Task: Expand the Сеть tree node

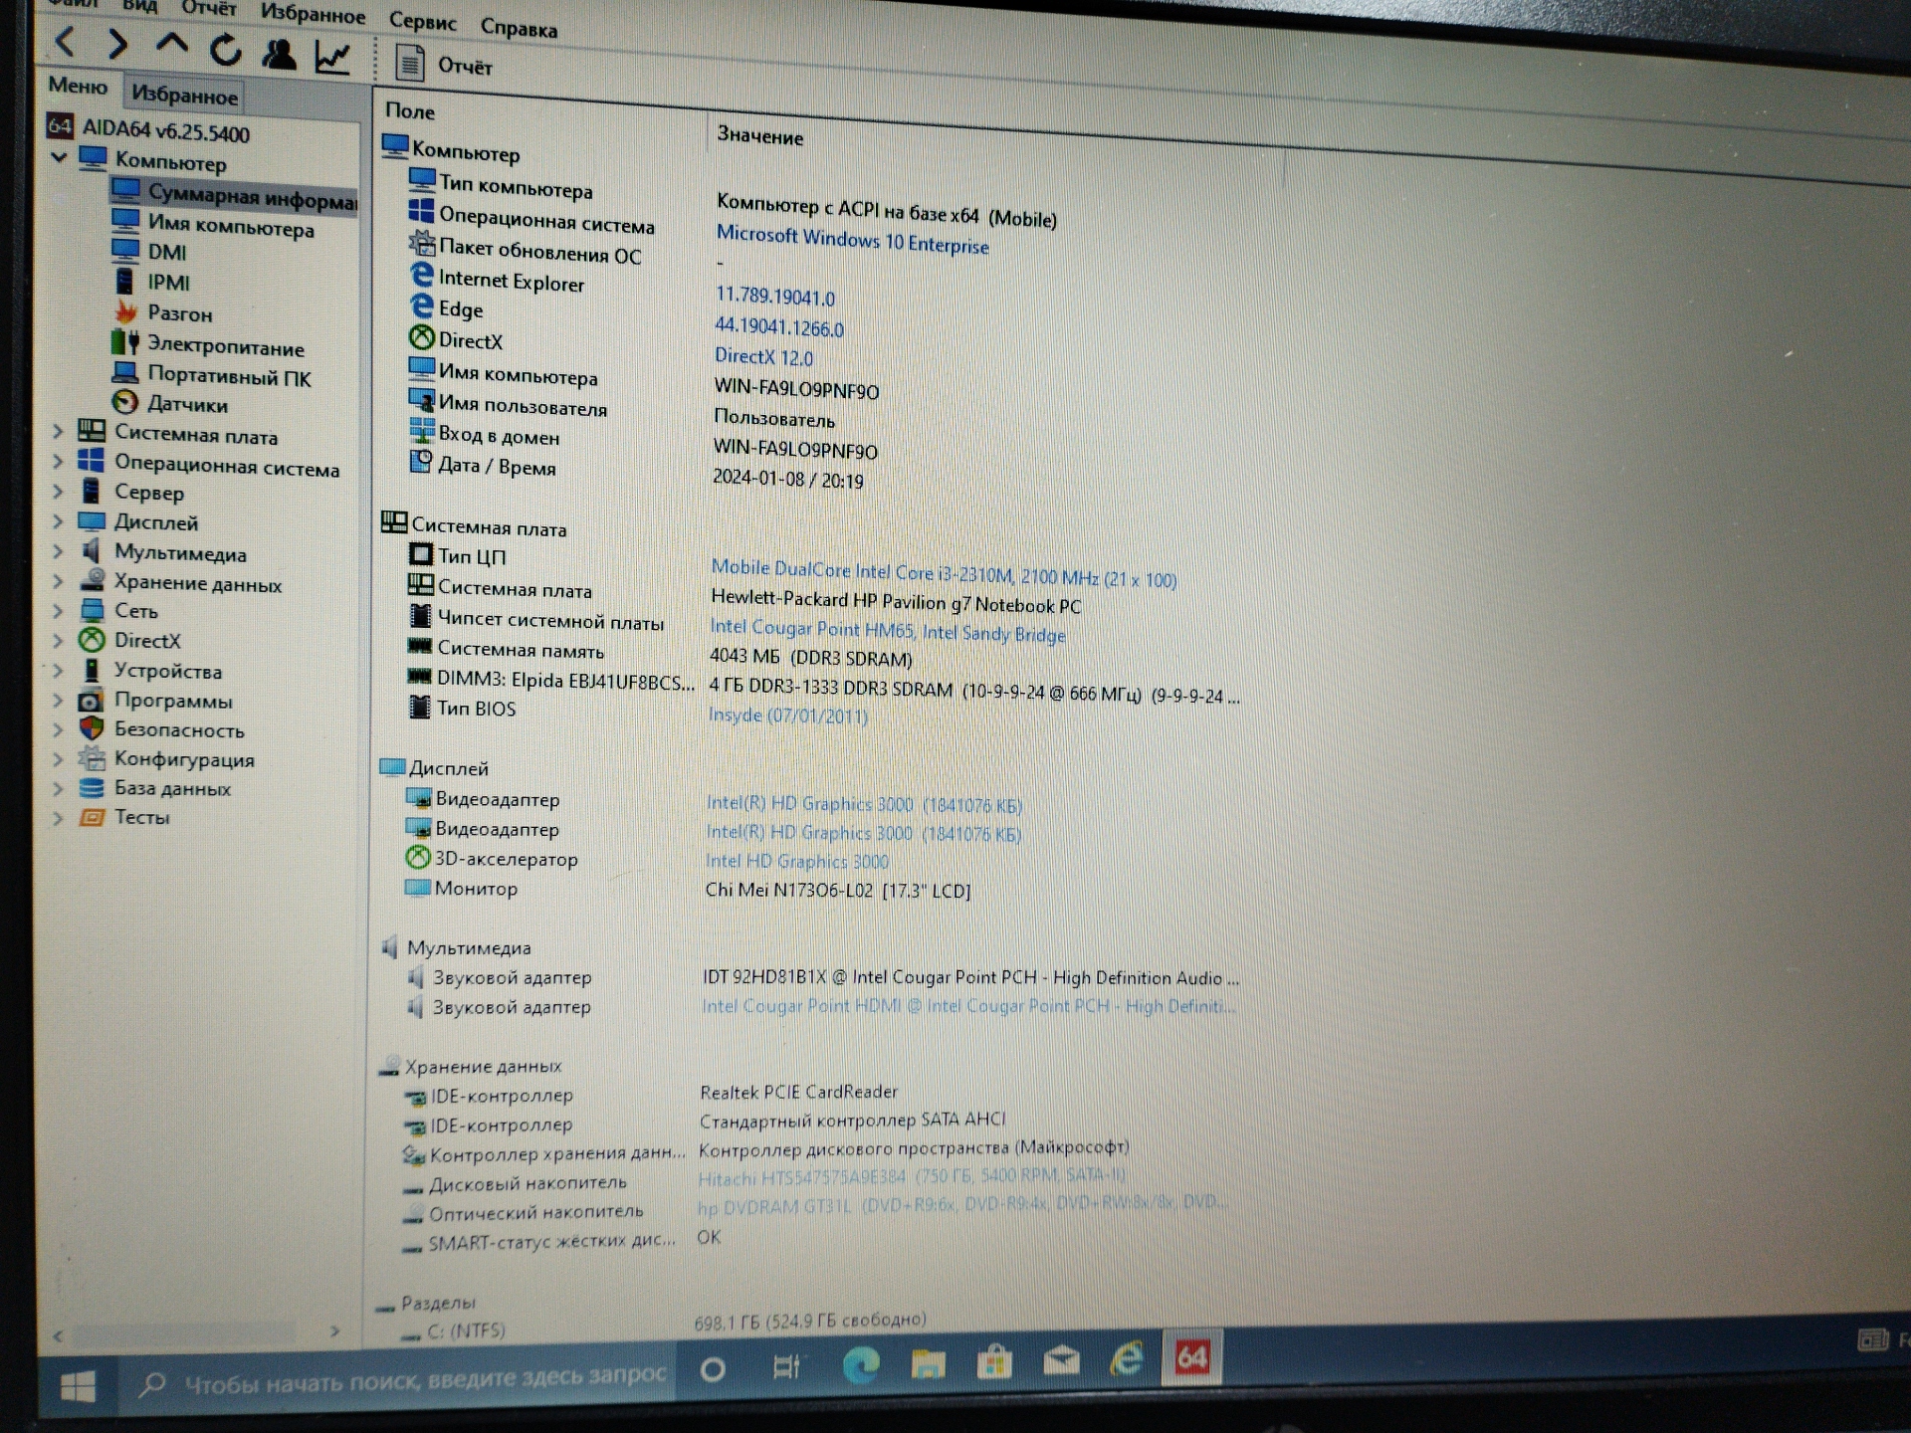Action: pyautogui.click(x=58, y=610)
